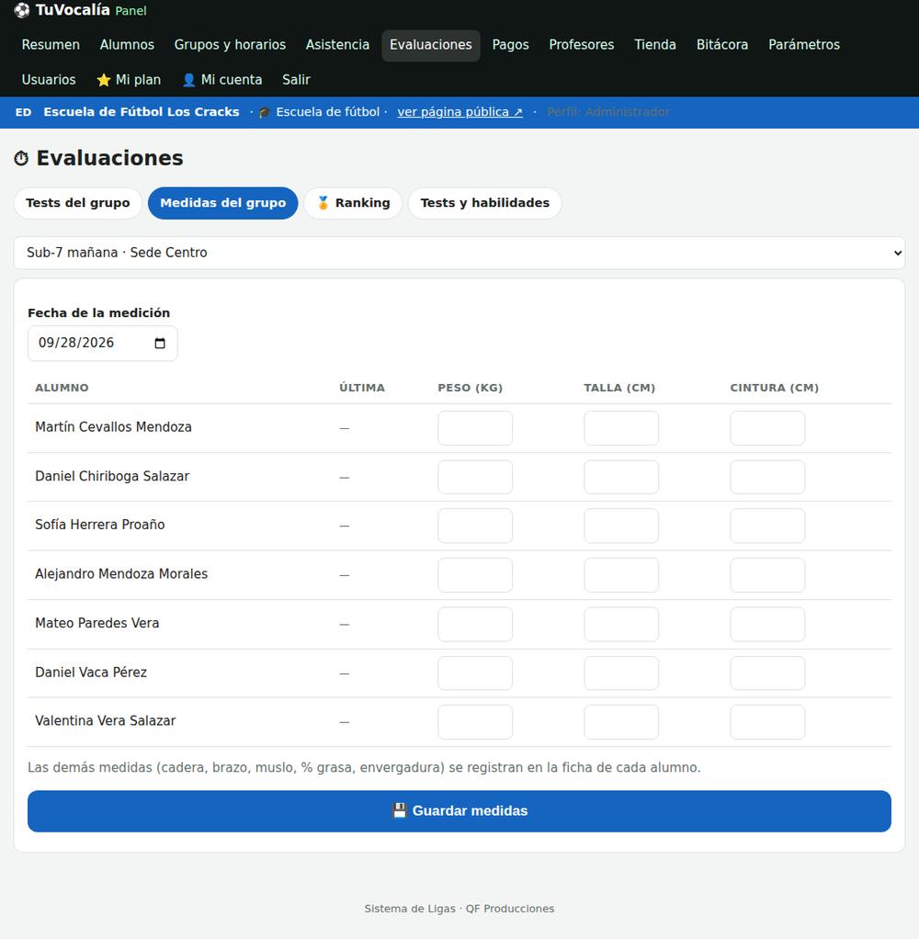Navigate to Asistencia
Image resolution: width=919 pixels, height=939 pixels.
click(338, 45)
